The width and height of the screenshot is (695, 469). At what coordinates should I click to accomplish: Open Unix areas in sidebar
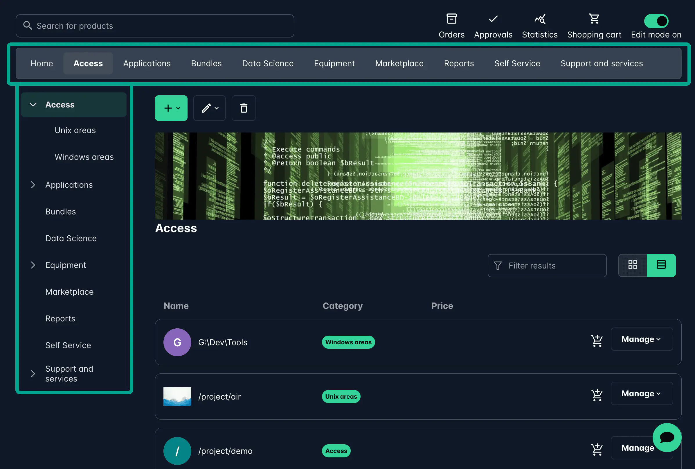tap(75, 130)
